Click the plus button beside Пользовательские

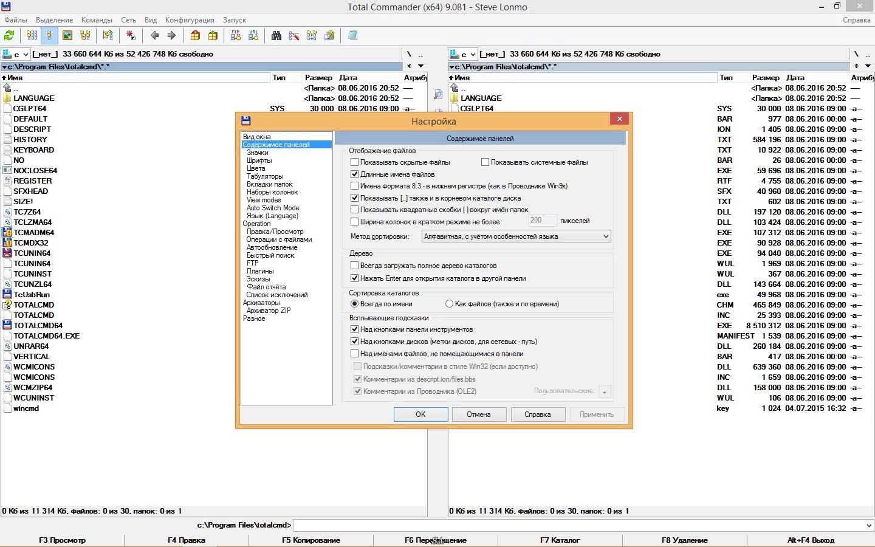605,392
